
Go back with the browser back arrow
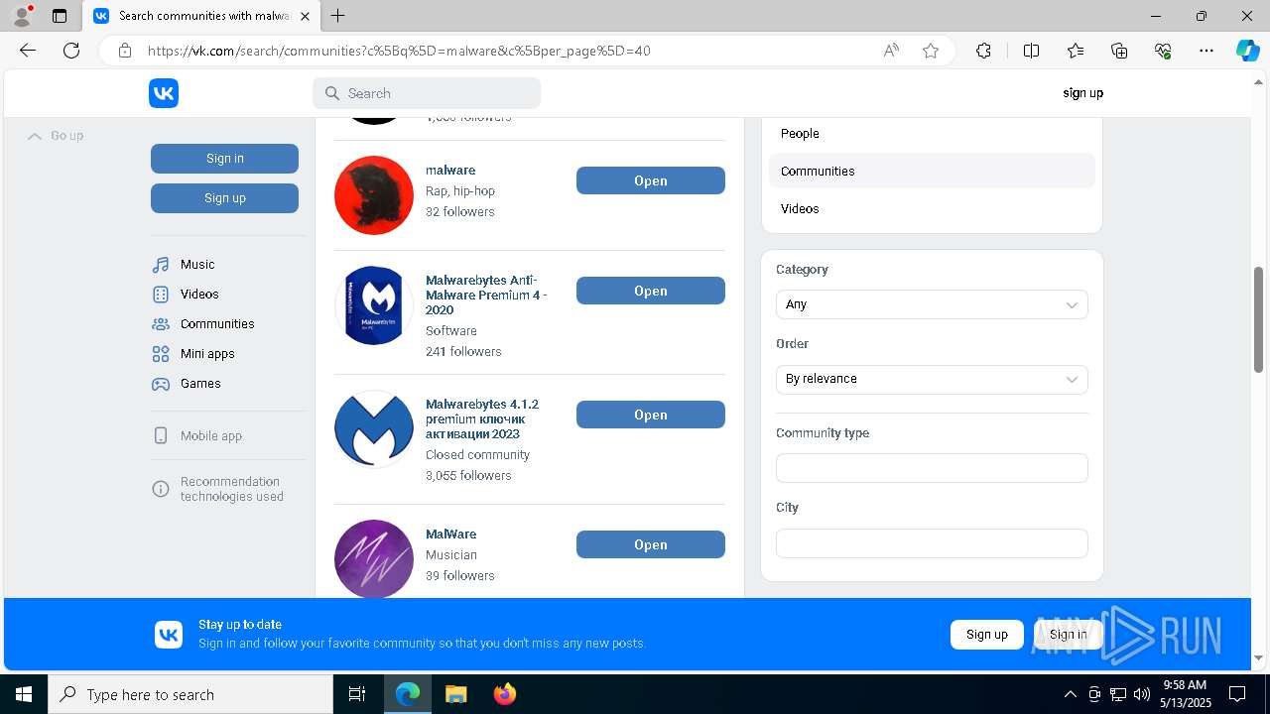(x=28, y=51)
